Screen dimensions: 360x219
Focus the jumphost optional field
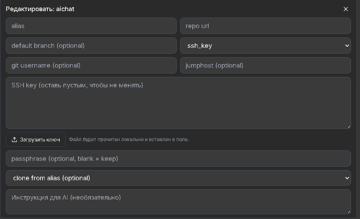265,65
